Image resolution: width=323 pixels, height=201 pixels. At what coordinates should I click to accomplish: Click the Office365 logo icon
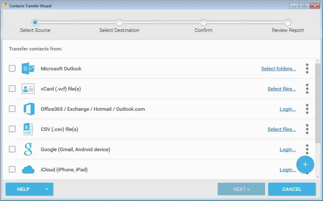pyautogui.click(x=29, y=109)
